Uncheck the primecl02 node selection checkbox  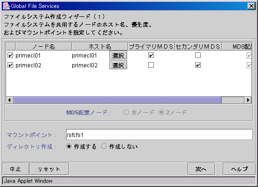[x=10, y=65]
